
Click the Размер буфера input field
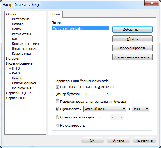(93, 94)
